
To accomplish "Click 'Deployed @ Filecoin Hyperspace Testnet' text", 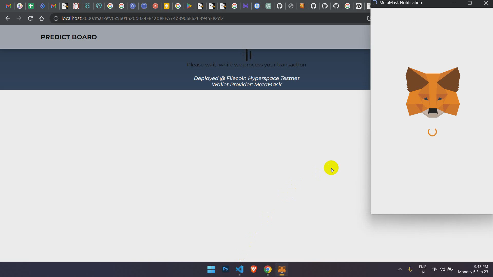I will (x=246, y=78).
